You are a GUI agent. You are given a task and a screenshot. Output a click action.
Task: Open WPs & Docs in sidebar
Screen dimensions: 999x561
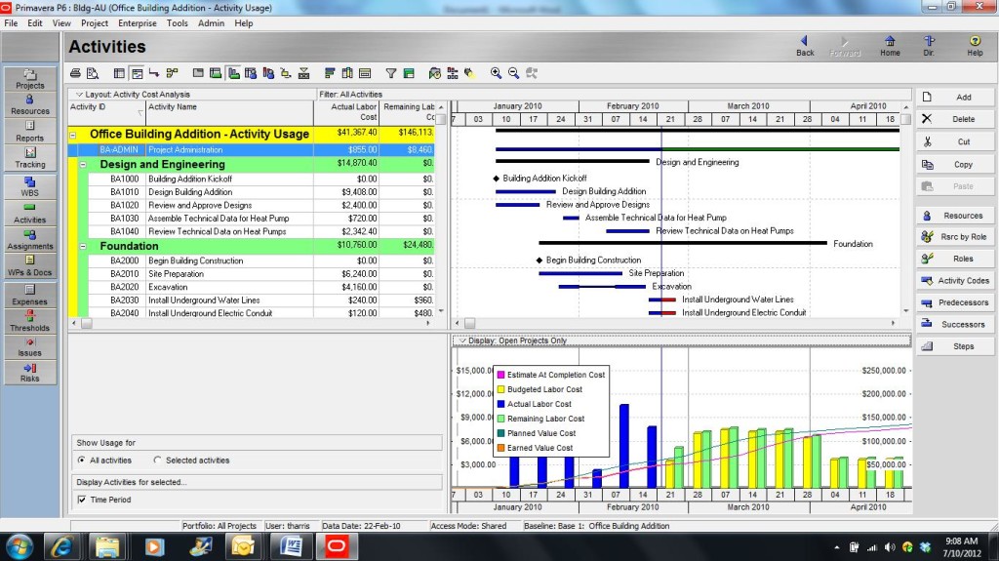30,265
